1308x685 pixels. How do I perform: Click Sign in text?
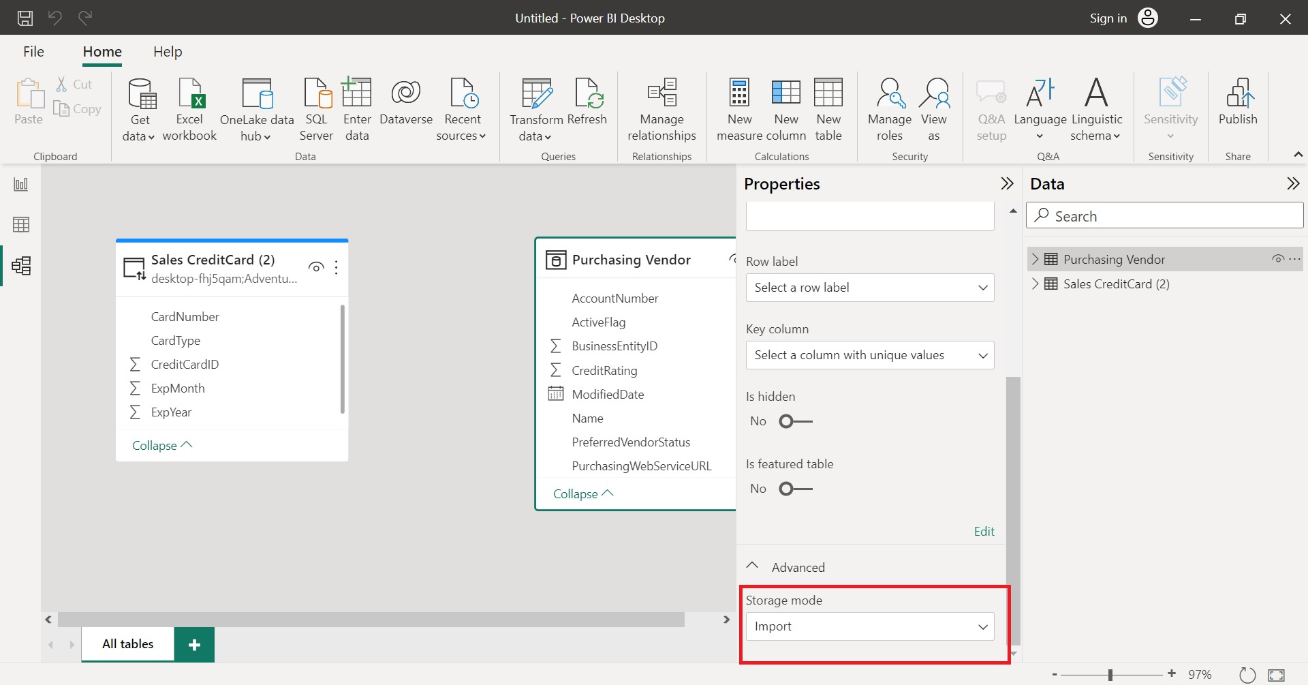click(x=1108, y=18)
